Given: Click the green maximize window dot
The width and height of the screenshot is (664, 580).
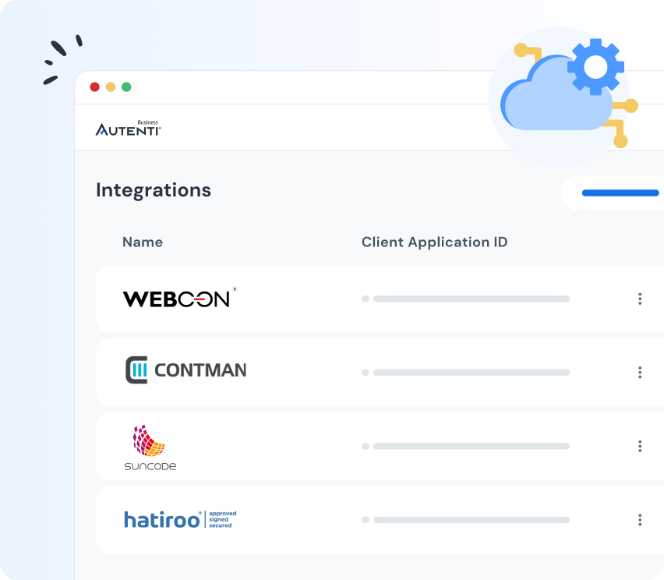Looking at the screenshot, I should [126, 87].
